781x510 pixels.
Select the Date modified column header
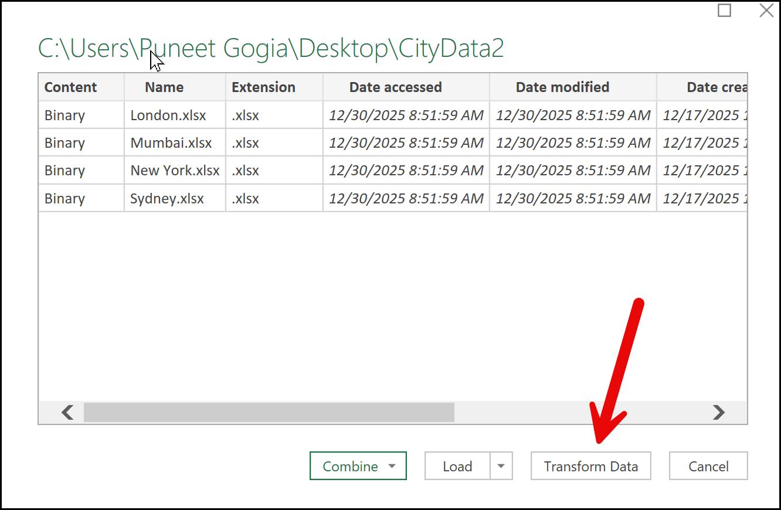562,87
